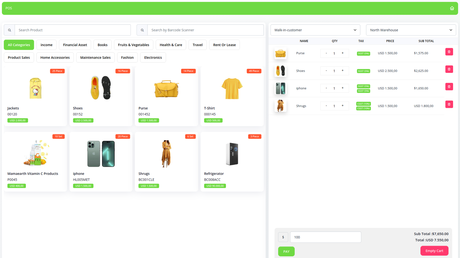Expand the North Warehouse selector
Screen dimensions: 460x258
[x=411, y=30]
